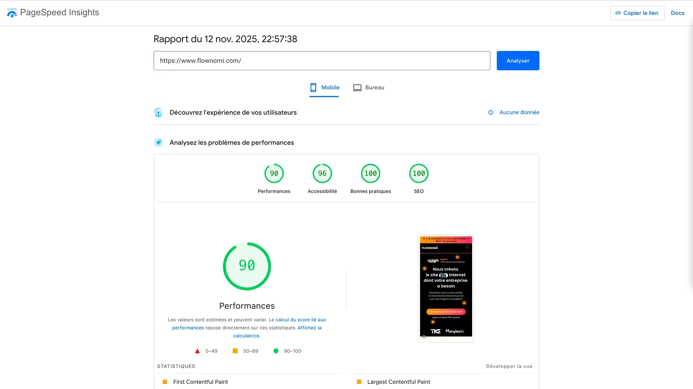Jump to the Bonnes pratiques score gauge 100
Image resolution: width=693 pixels, height=389 pixels.
371,173
